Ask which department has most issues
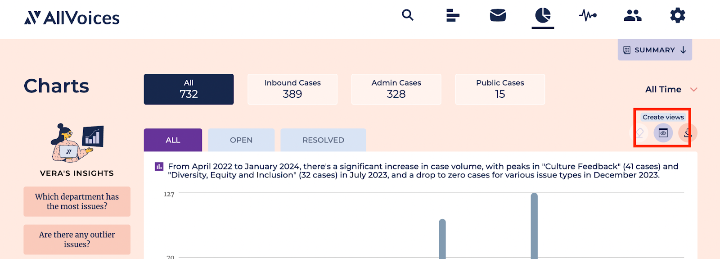This screenshot has width=720, height=259. click(77, 201)
